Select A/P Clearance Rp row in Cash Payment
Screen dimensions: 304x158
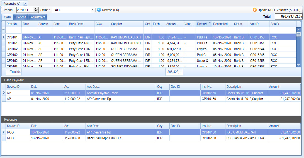[111, 99]
